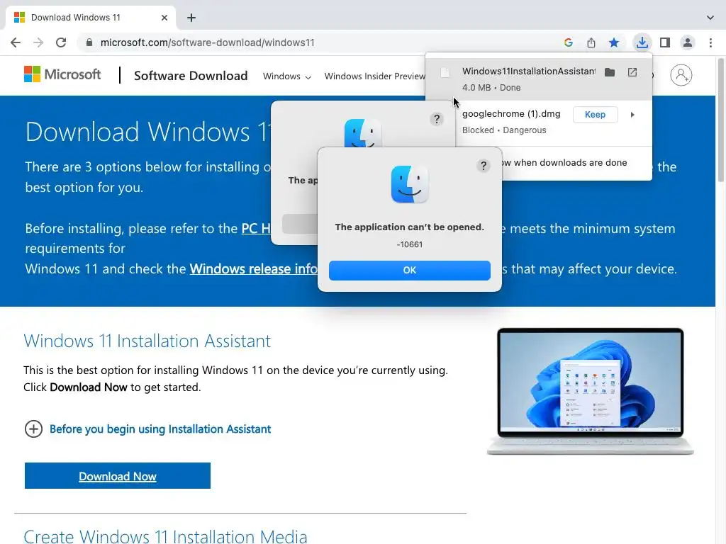Go back using the browser back arrow

click(16, 42)
